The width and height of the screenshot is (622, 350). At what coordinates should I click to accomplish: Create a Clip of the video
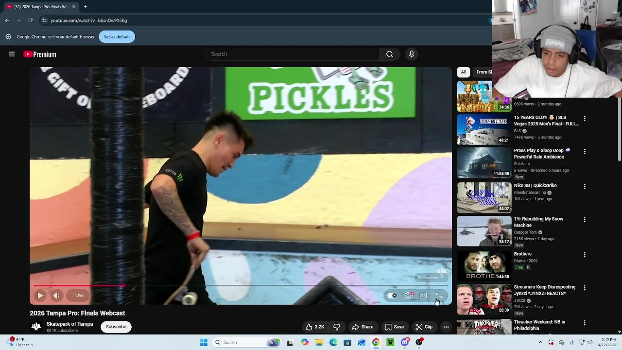click(424, 327)
